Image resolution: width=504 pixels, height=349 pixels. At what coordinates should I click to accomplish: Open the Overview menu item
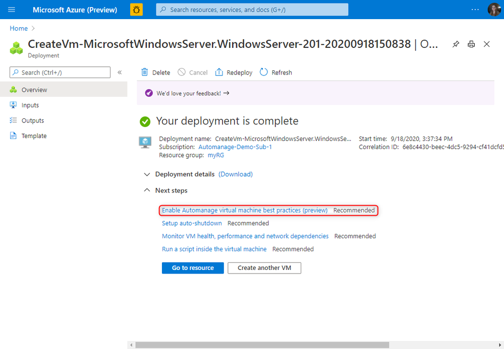64,90
